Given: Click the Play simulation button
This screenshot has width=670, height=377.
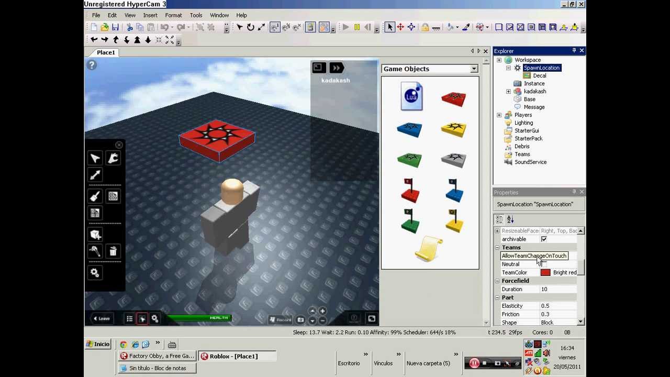Looking at the screenshot, I should point(345,27).
